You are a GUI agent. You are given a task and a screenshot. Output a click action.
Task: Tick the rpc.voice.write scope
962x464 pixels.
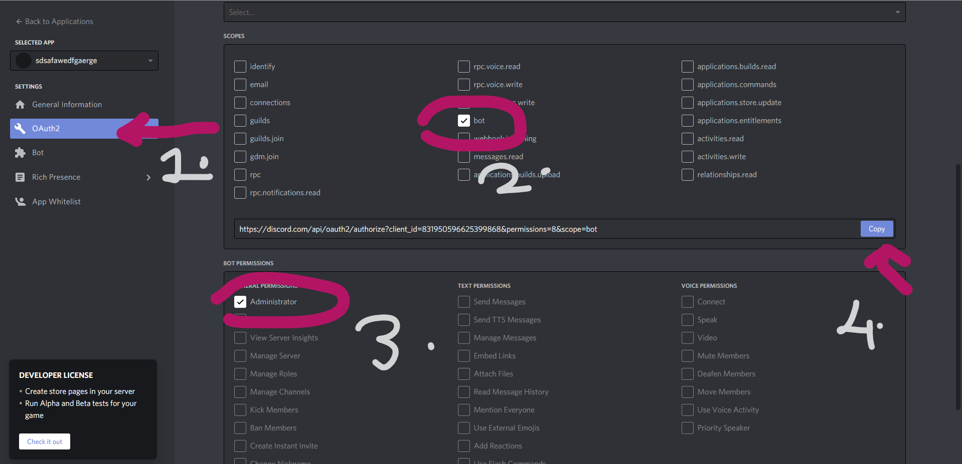pos(464,85)
